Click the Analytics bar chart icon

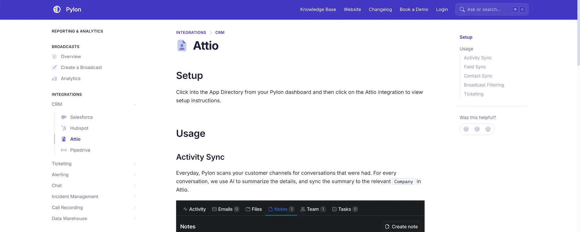pos(54,78)
